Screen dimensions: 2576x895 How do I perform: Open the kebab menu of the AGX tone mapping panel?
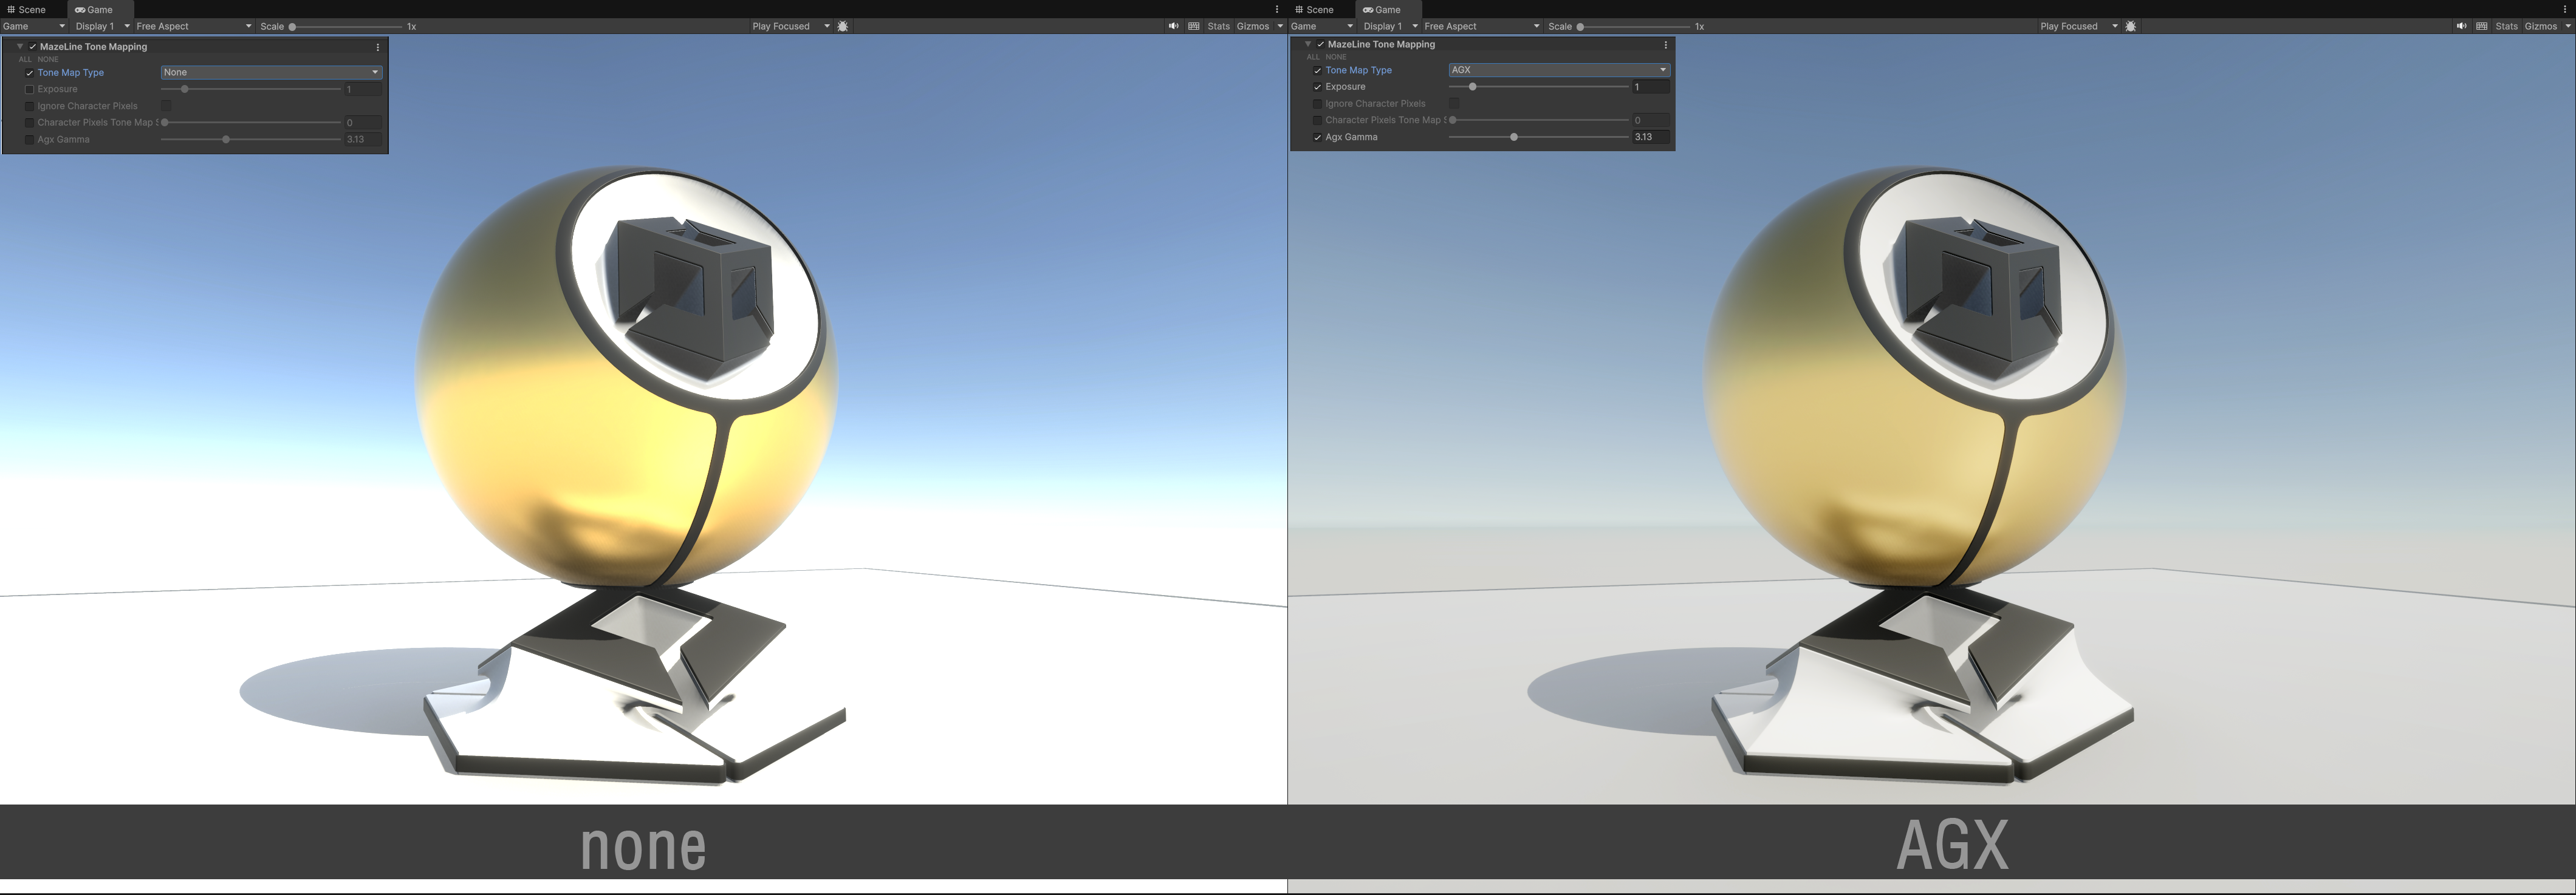[1665, 45]
